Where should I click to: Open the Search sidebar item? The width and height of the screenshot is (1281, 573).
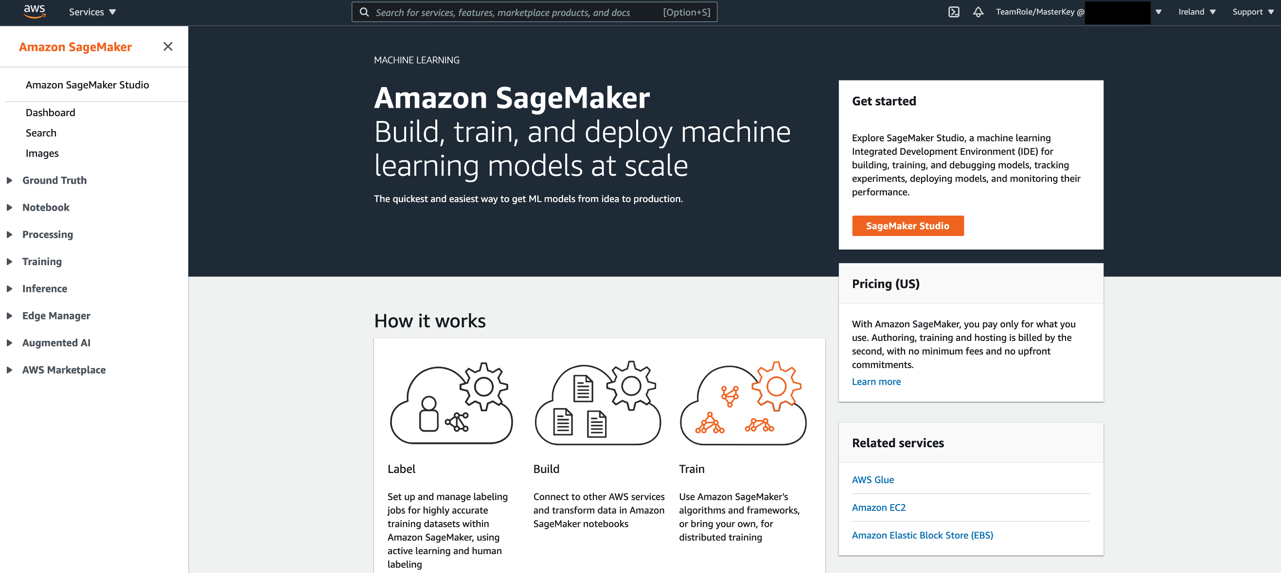(41, 133)
